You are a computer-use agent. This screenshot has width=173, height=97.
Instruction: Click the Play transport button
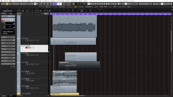coord(64,4)
